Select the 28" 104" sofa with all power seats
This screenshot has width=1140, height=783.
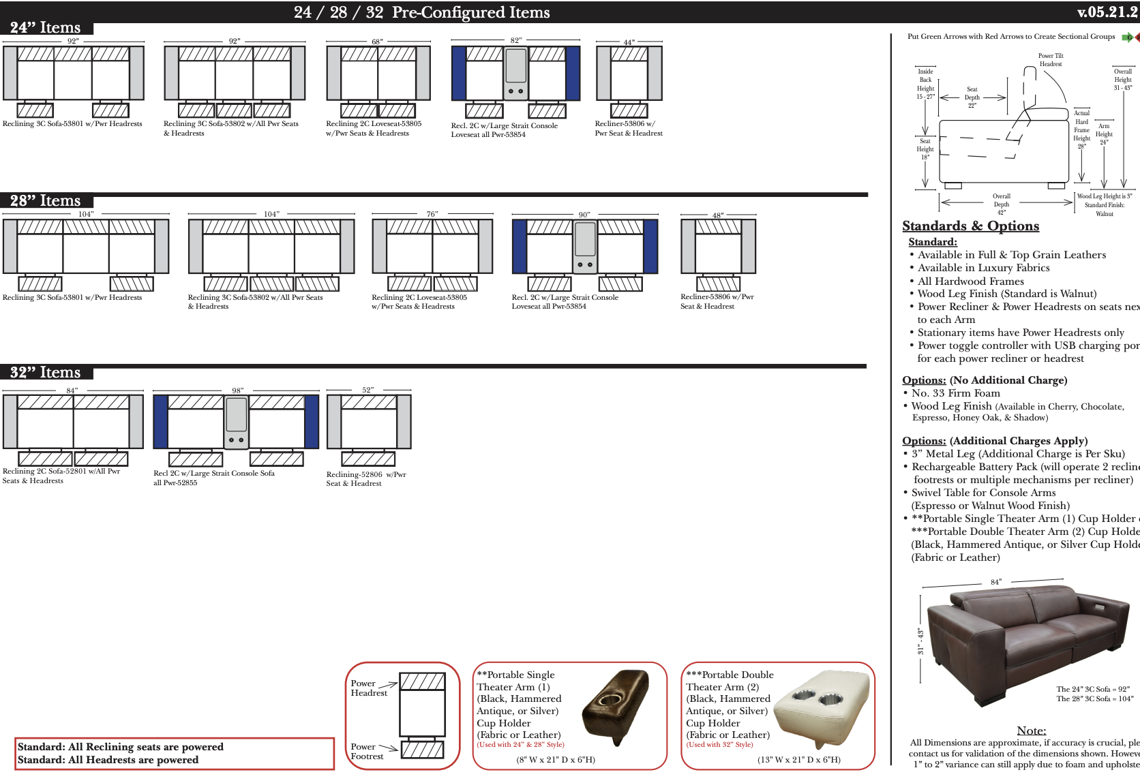click(271, 252)
